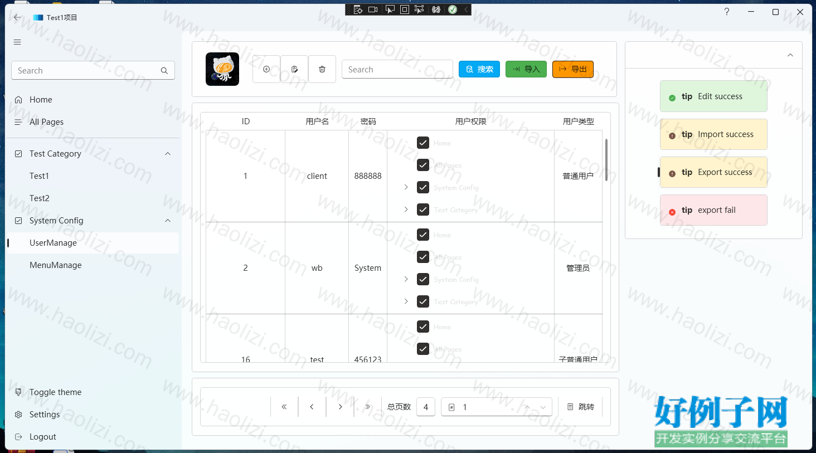Collapse sidebar Test Category chevron
This screenshot has height=453, width=816.
pyautogui.click(x=168, y=154)
